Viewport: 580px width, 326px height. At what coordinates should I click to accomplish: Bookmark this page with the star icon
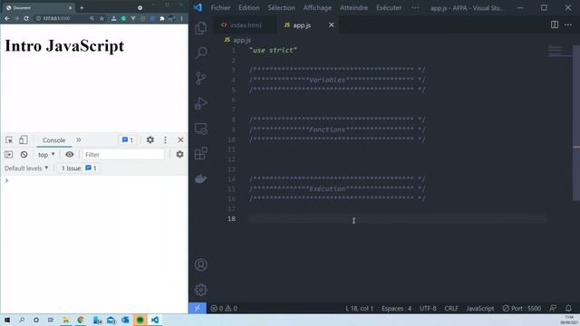point(101,18)
